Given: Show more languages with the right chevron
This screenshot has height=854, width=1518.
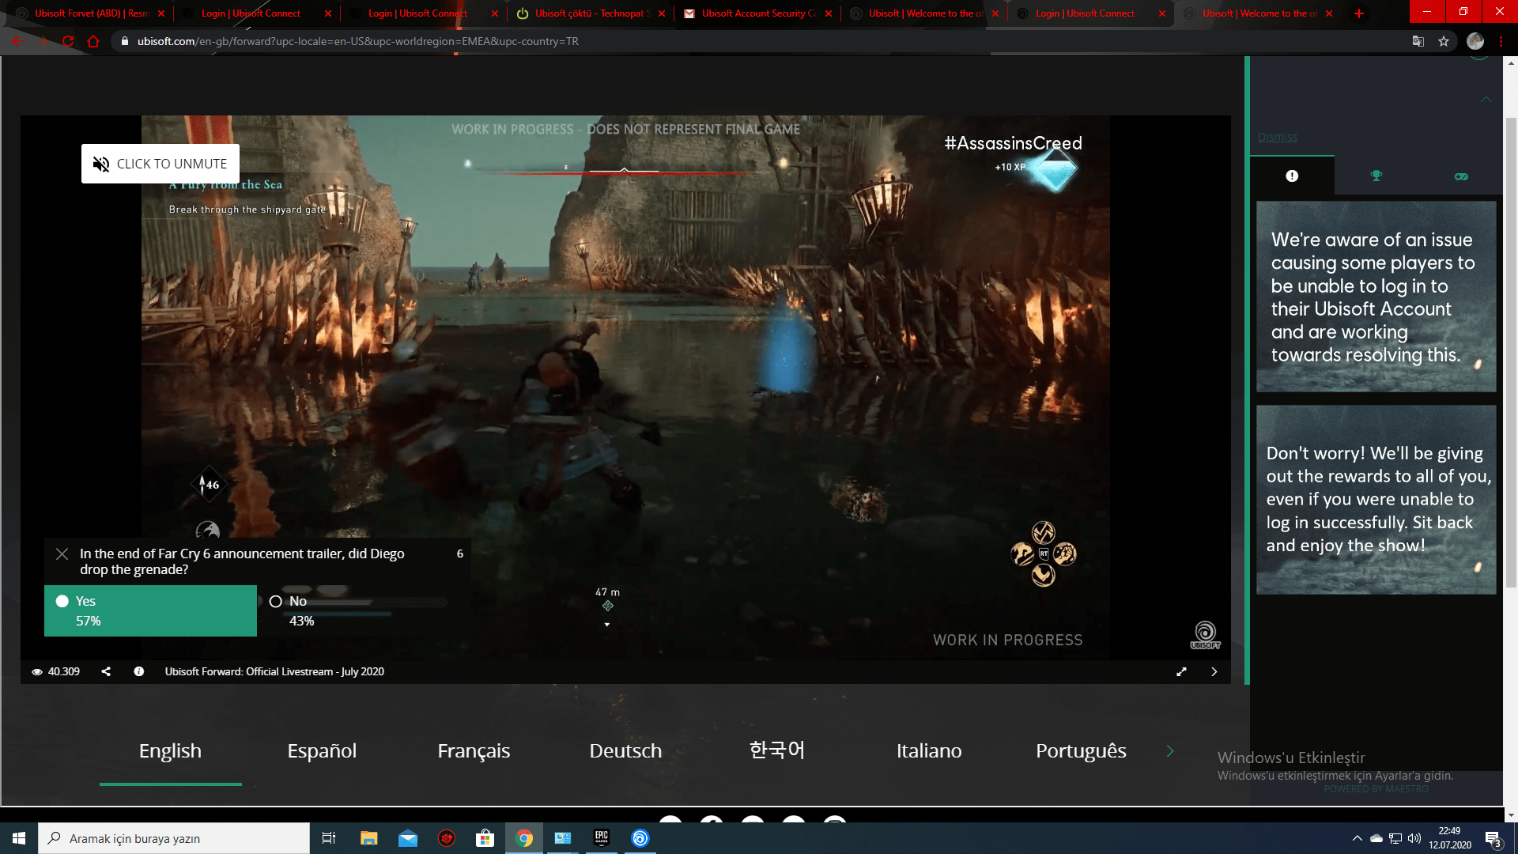Looking at the screenshot, I should [x=1170, y=751].
